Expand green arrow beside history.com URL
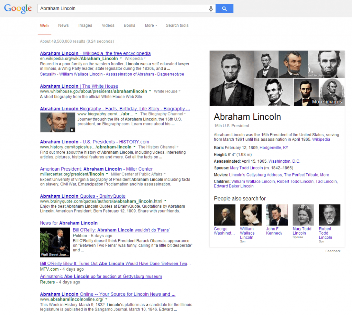The image size is (352, 315). (x=134, y=147)
